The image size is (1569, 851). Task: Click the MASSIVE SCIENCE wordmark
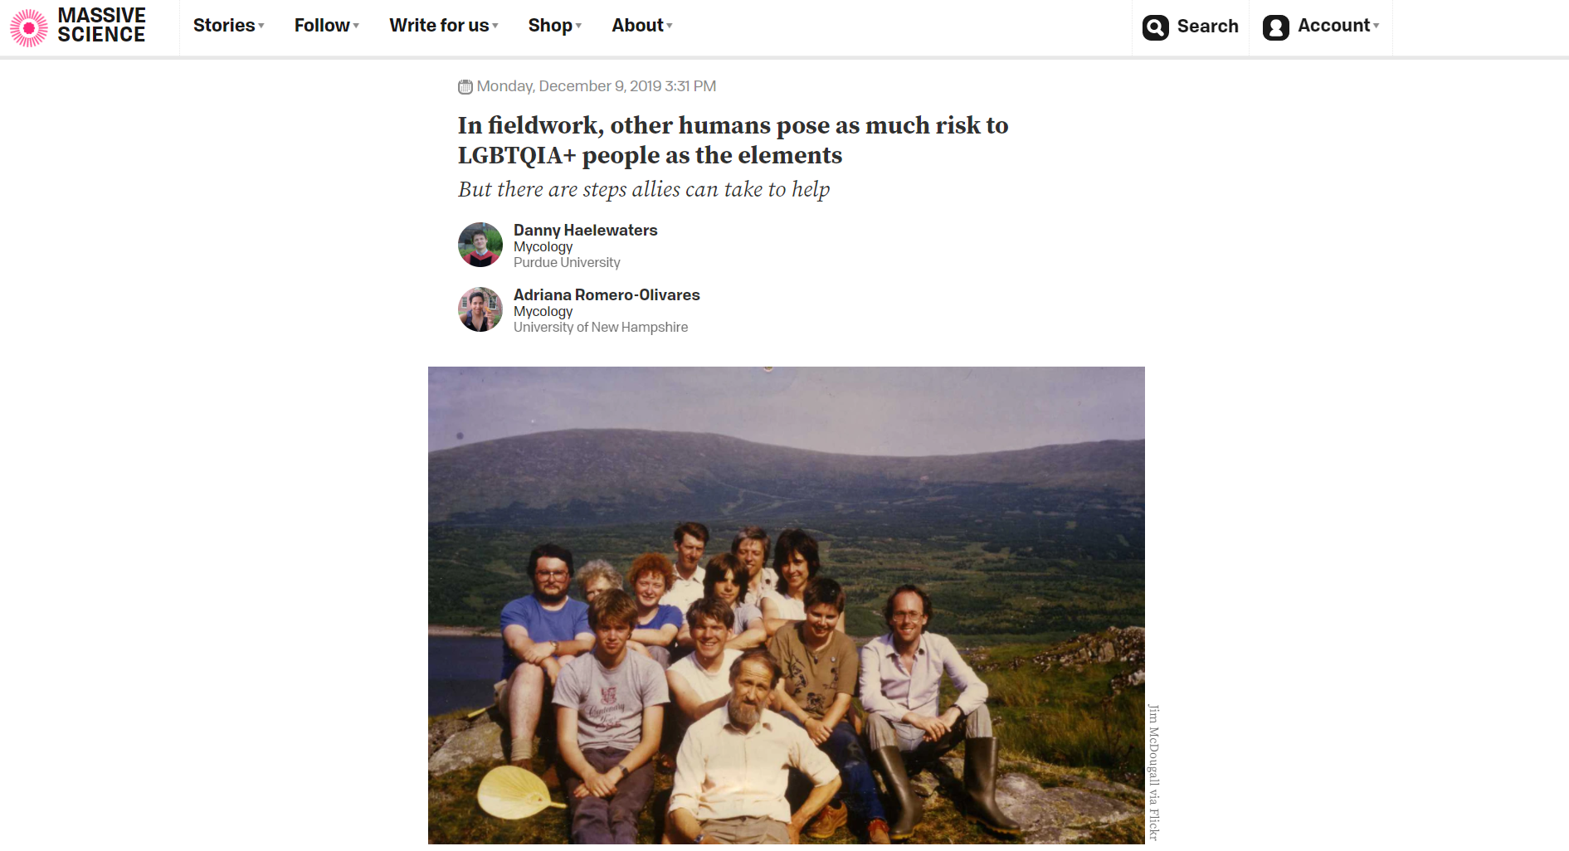[101, 26]
